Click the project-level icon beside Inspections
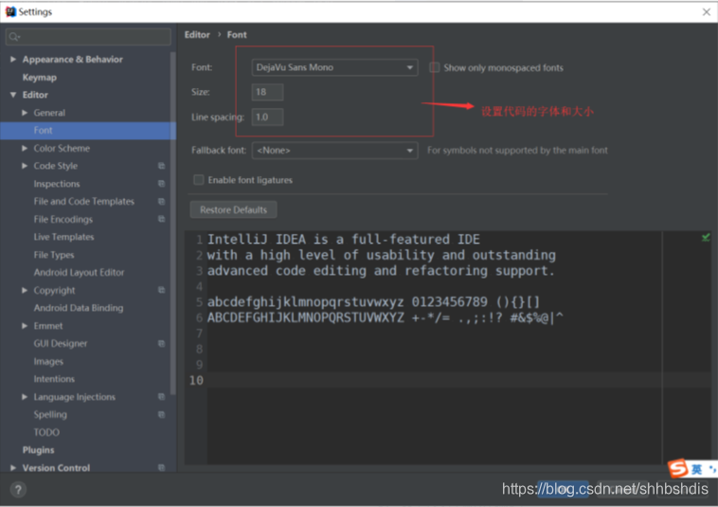Image resolution: width=718 pixels, height=507 pixels. coord(161,184)
